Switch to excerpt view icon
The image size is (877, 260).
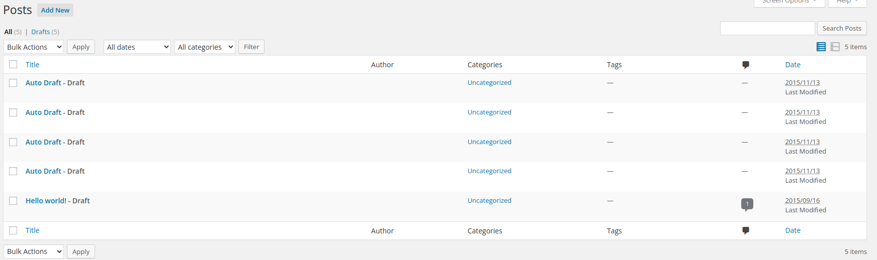pyautogui.click(x=835, y=47)
